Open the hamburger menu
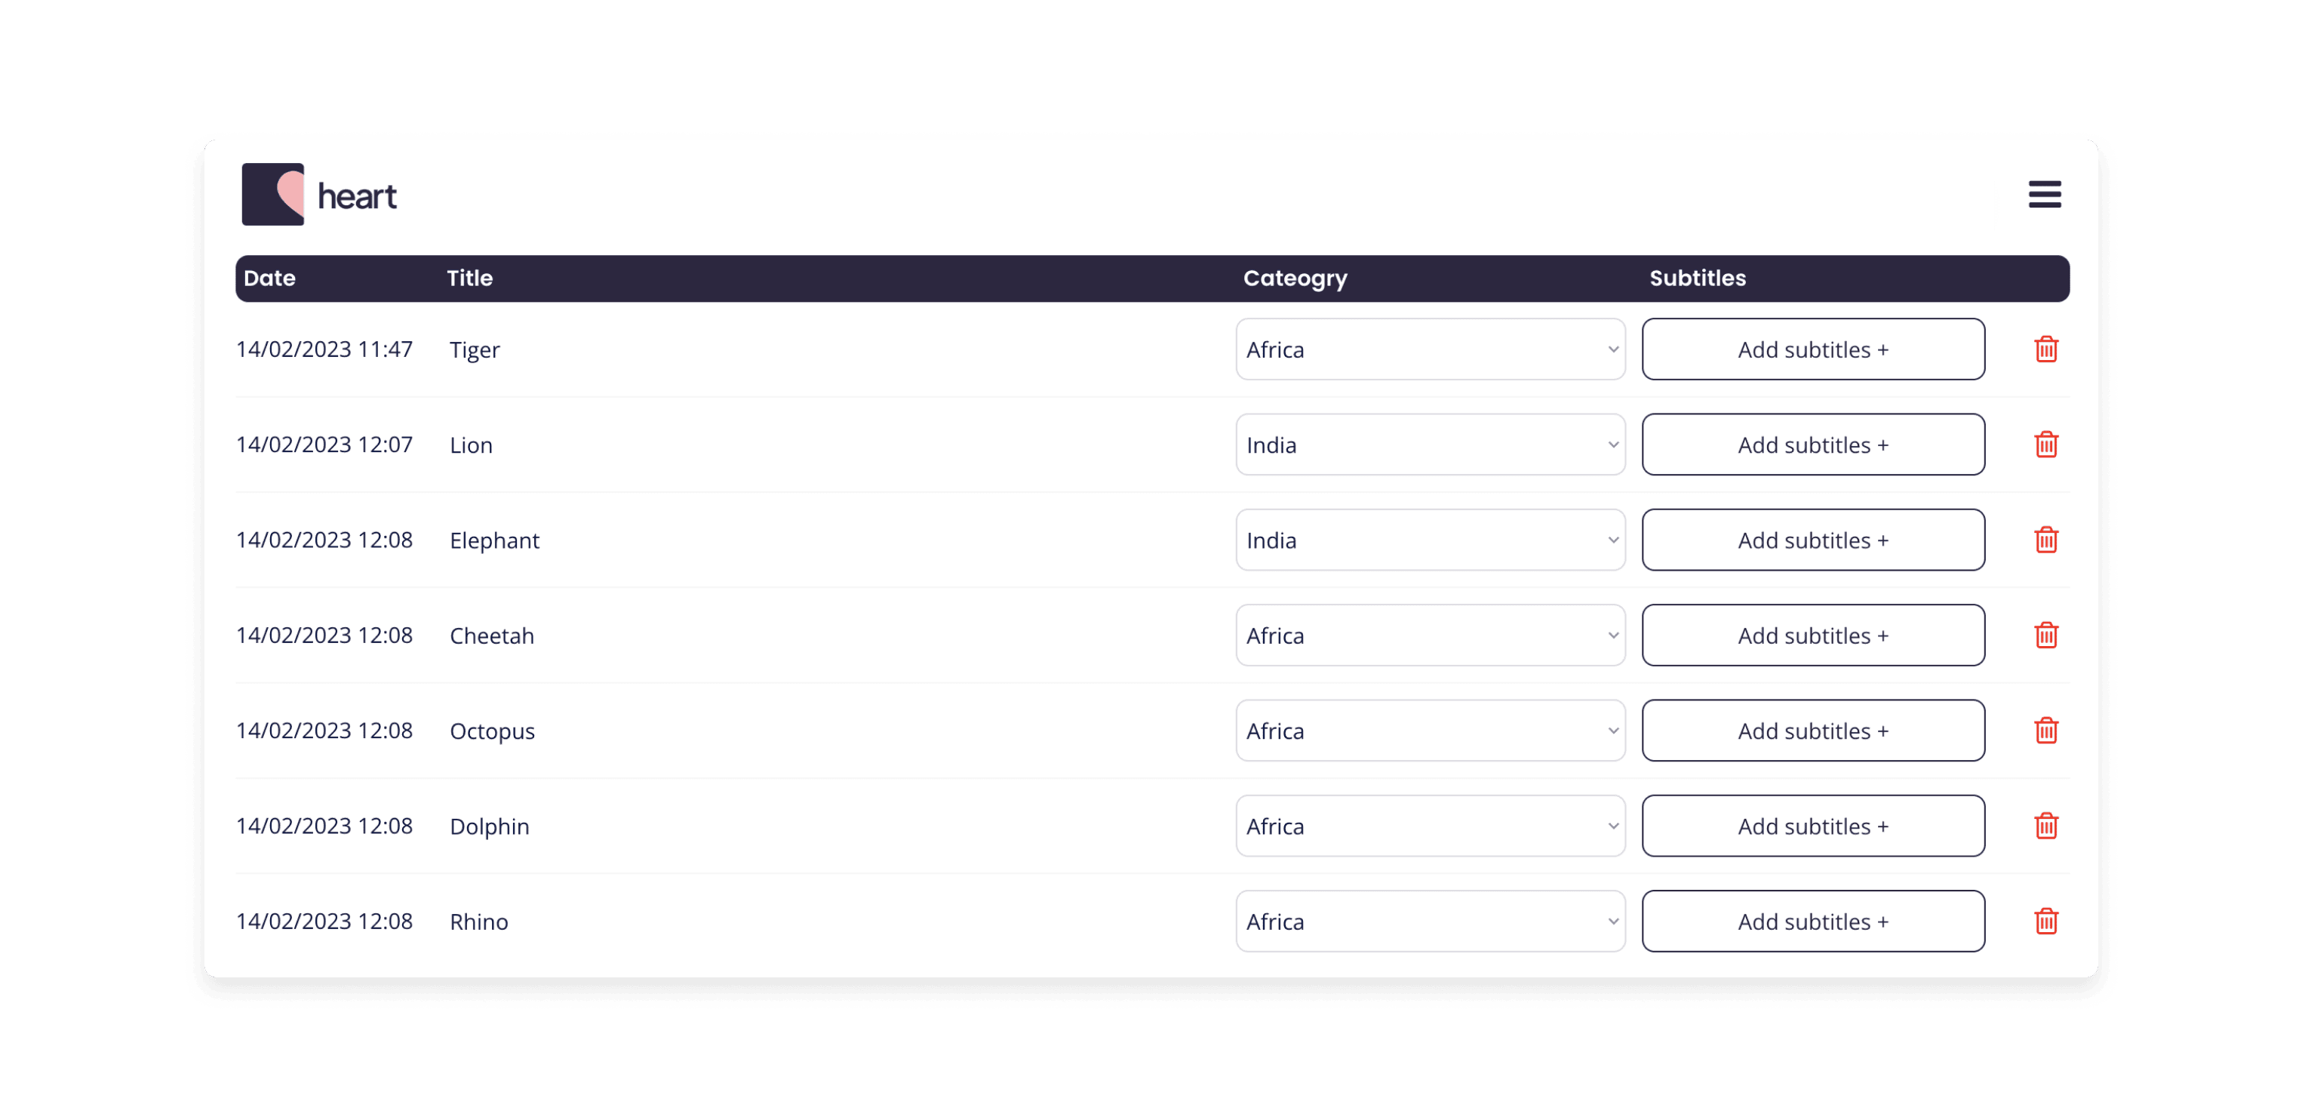The image size is (2302, 1117). tap(2044, 194)
